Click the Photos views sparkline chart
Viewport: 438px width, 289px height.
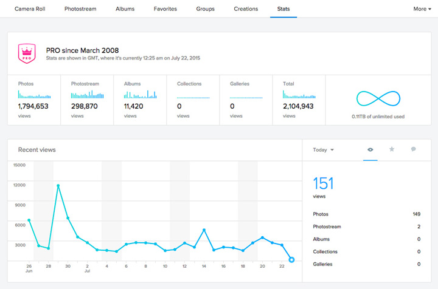[34, 95]
